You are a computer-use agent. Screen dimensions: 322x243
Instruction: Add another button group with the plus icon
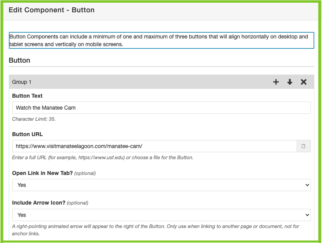tap(276, 82)
